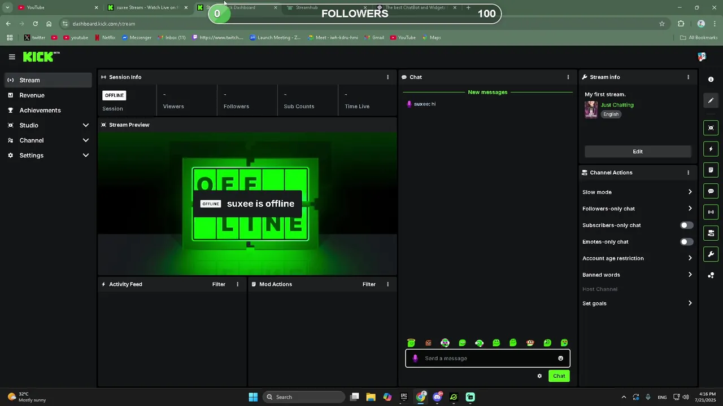Open the Activity Feed Filter
Viewport: 723px width, 406px height.
[x=219, y=284]
